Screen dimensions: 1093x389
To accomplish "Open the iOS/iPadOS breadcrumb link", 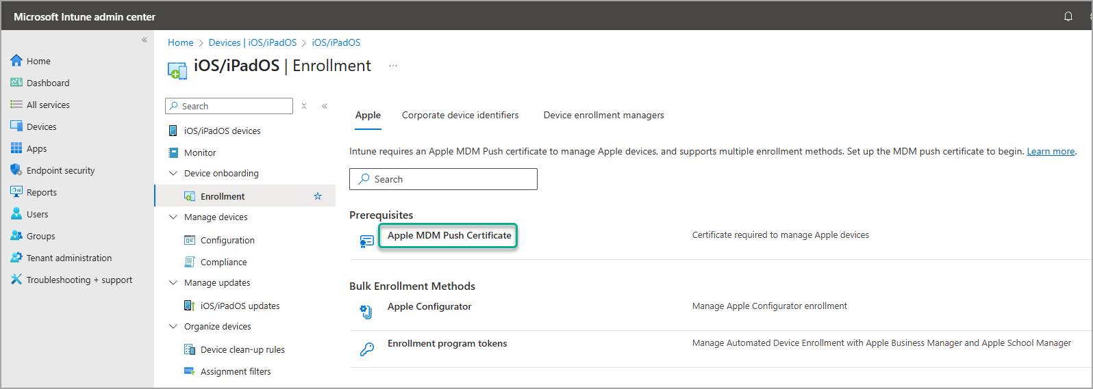I will tap(336, 42).
